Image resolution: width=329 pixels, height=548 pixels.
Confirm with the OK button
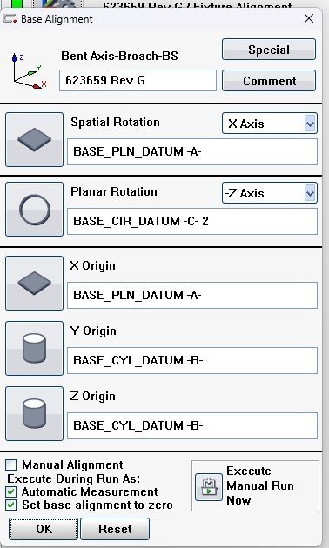pyautogui.click(x=44, y=529)
